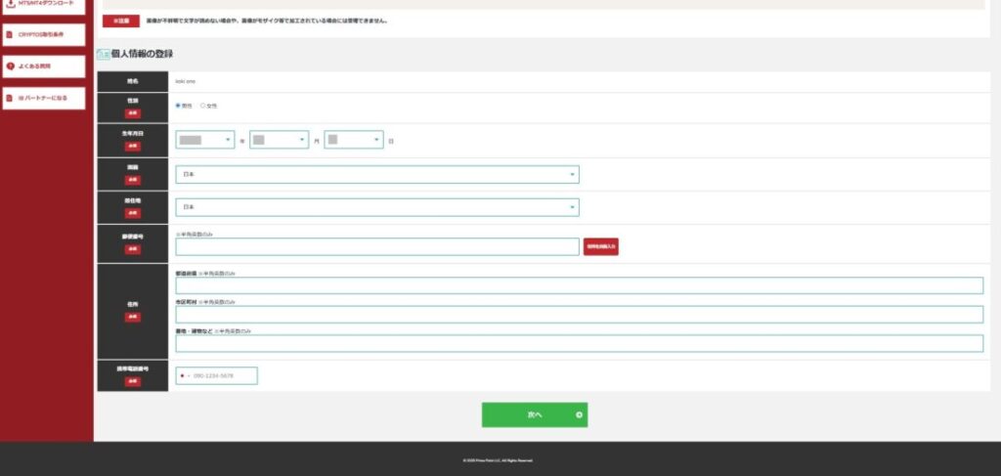
Task: Expand the 国籍 dropdown showing 日本
Action: (x=377, y=175)
